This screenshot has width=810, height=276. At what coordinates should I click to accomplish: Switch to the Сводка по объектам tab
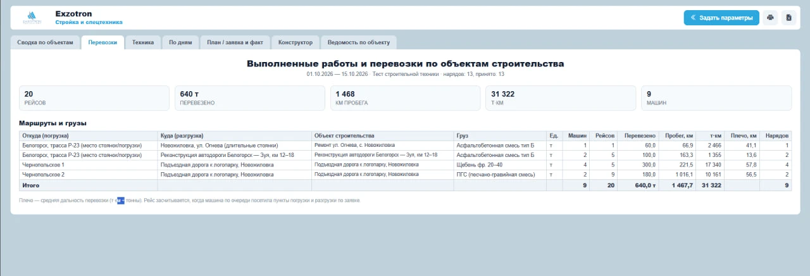point(46,42)
